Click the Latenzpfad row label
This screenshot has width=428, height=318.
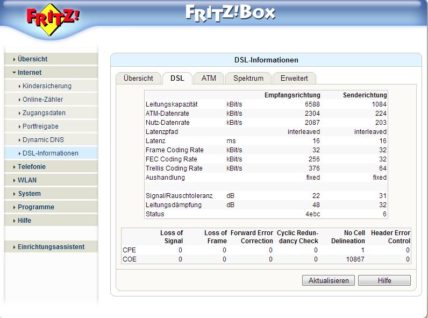(162, 132)
